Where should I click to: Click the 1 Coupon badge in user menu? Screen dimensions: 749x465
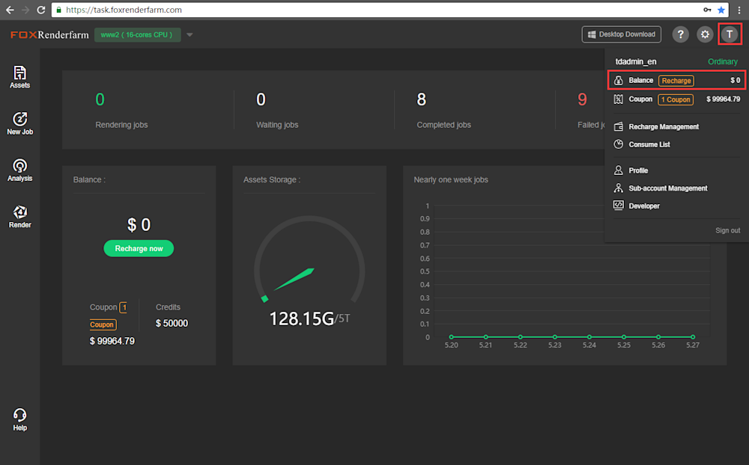[676, 99]
